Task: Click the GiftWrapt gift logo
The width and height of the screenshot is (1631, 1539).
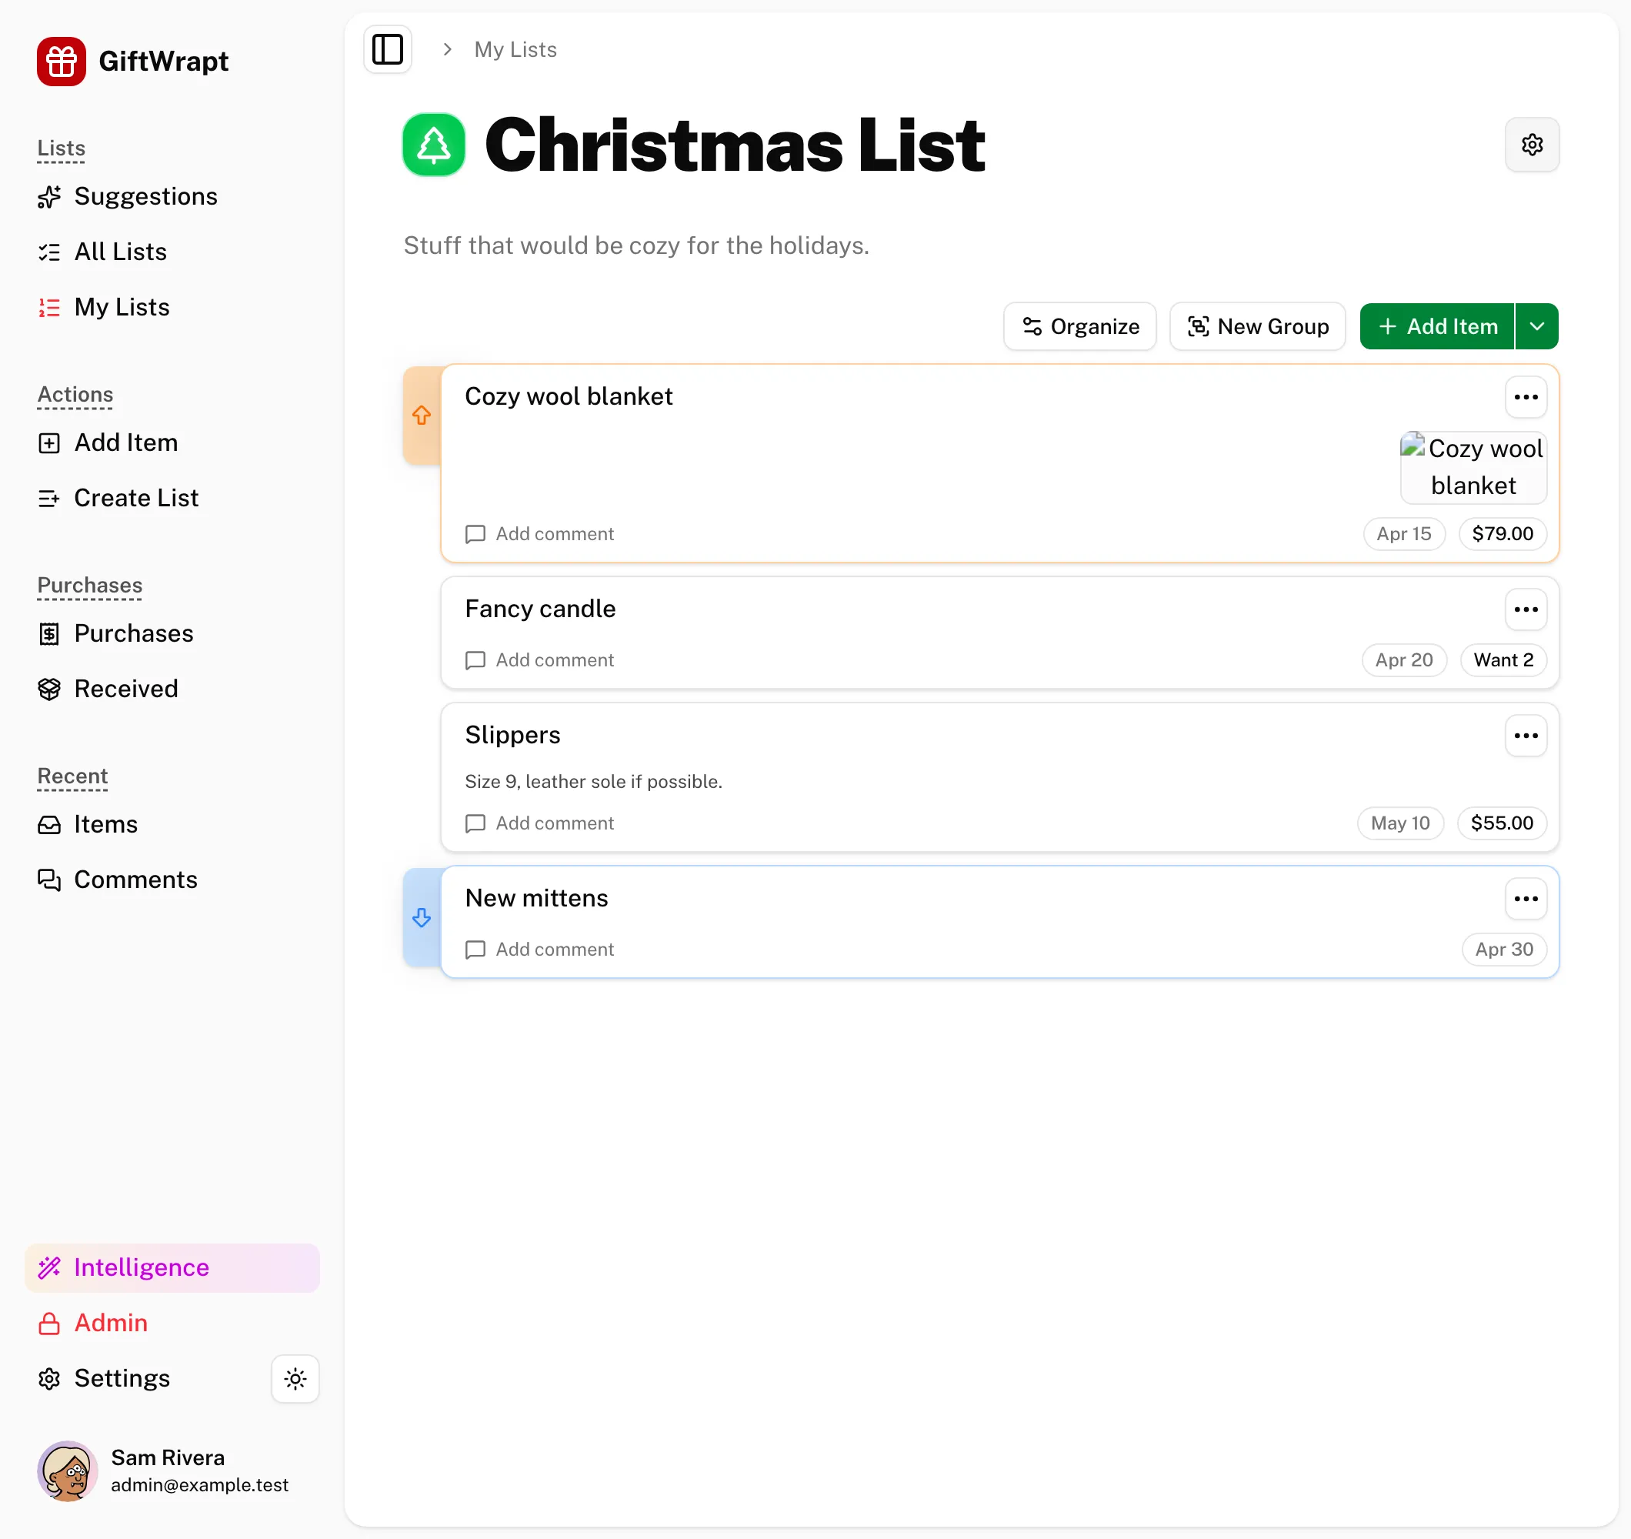Action: click(x=62, y=61)
